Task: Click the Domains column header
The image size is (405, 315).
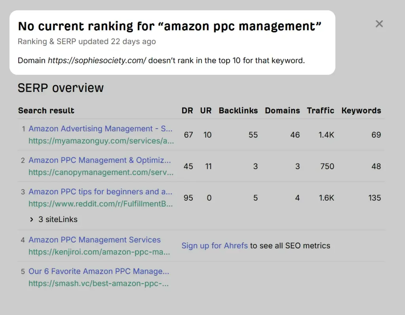Action: point(282,111)
